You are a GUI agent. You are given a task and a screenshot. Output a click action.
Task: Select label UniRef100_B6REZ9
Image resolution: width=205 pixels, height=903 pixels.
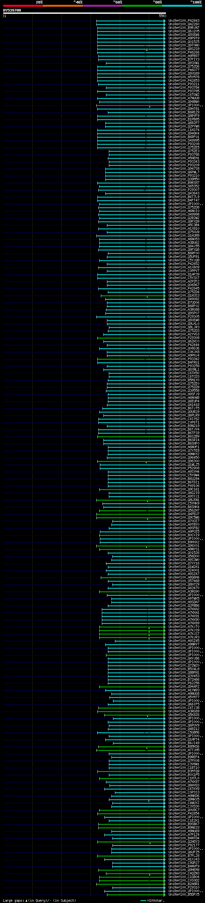(x=184, y=112)
